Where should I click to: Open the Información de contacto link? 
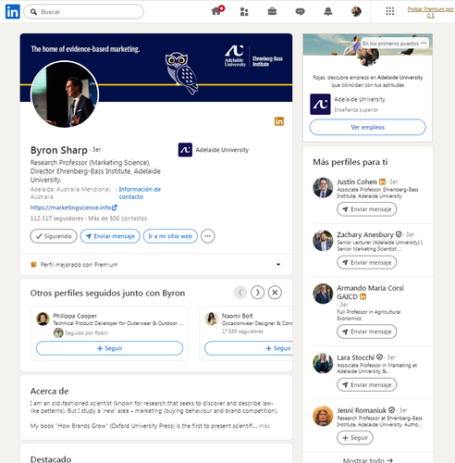(140, 193)
